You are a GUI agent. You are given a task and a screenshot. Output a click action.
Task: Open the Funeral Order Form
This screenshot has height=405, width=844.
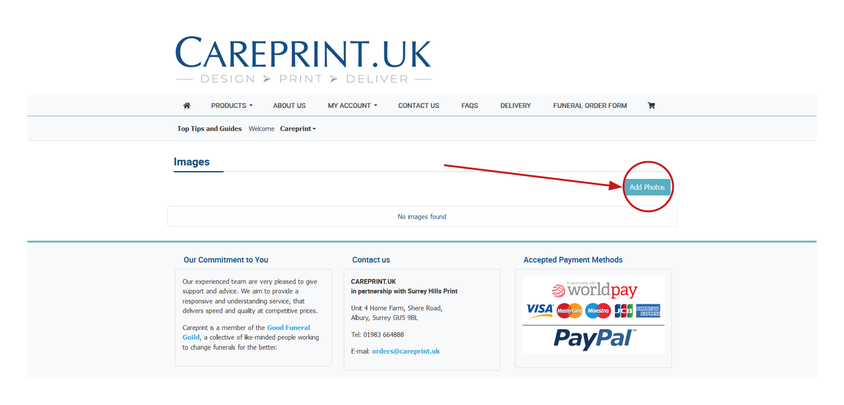590,106
